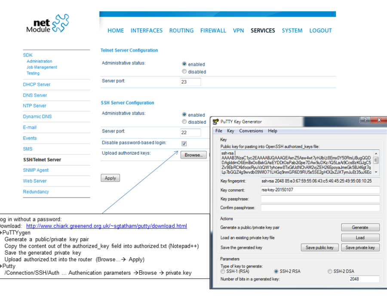Click the public key box scrollbar

[376, 163]
